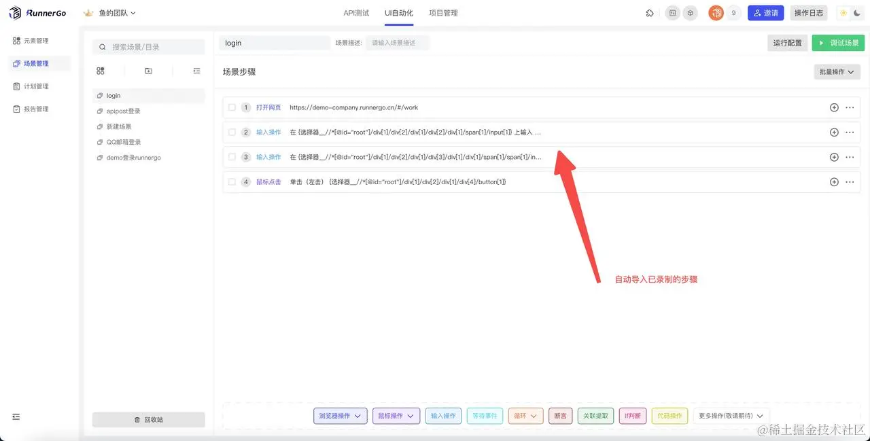The image size is (870, 441).
Task: Click the 请输入场景描述 description field
Action: [x=398, y=43]
